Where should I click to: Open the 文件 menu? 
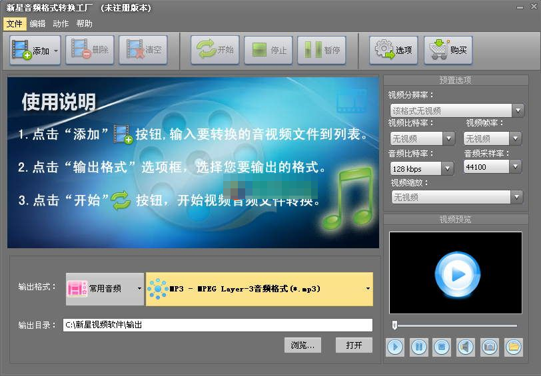click(x=14, y=23)
